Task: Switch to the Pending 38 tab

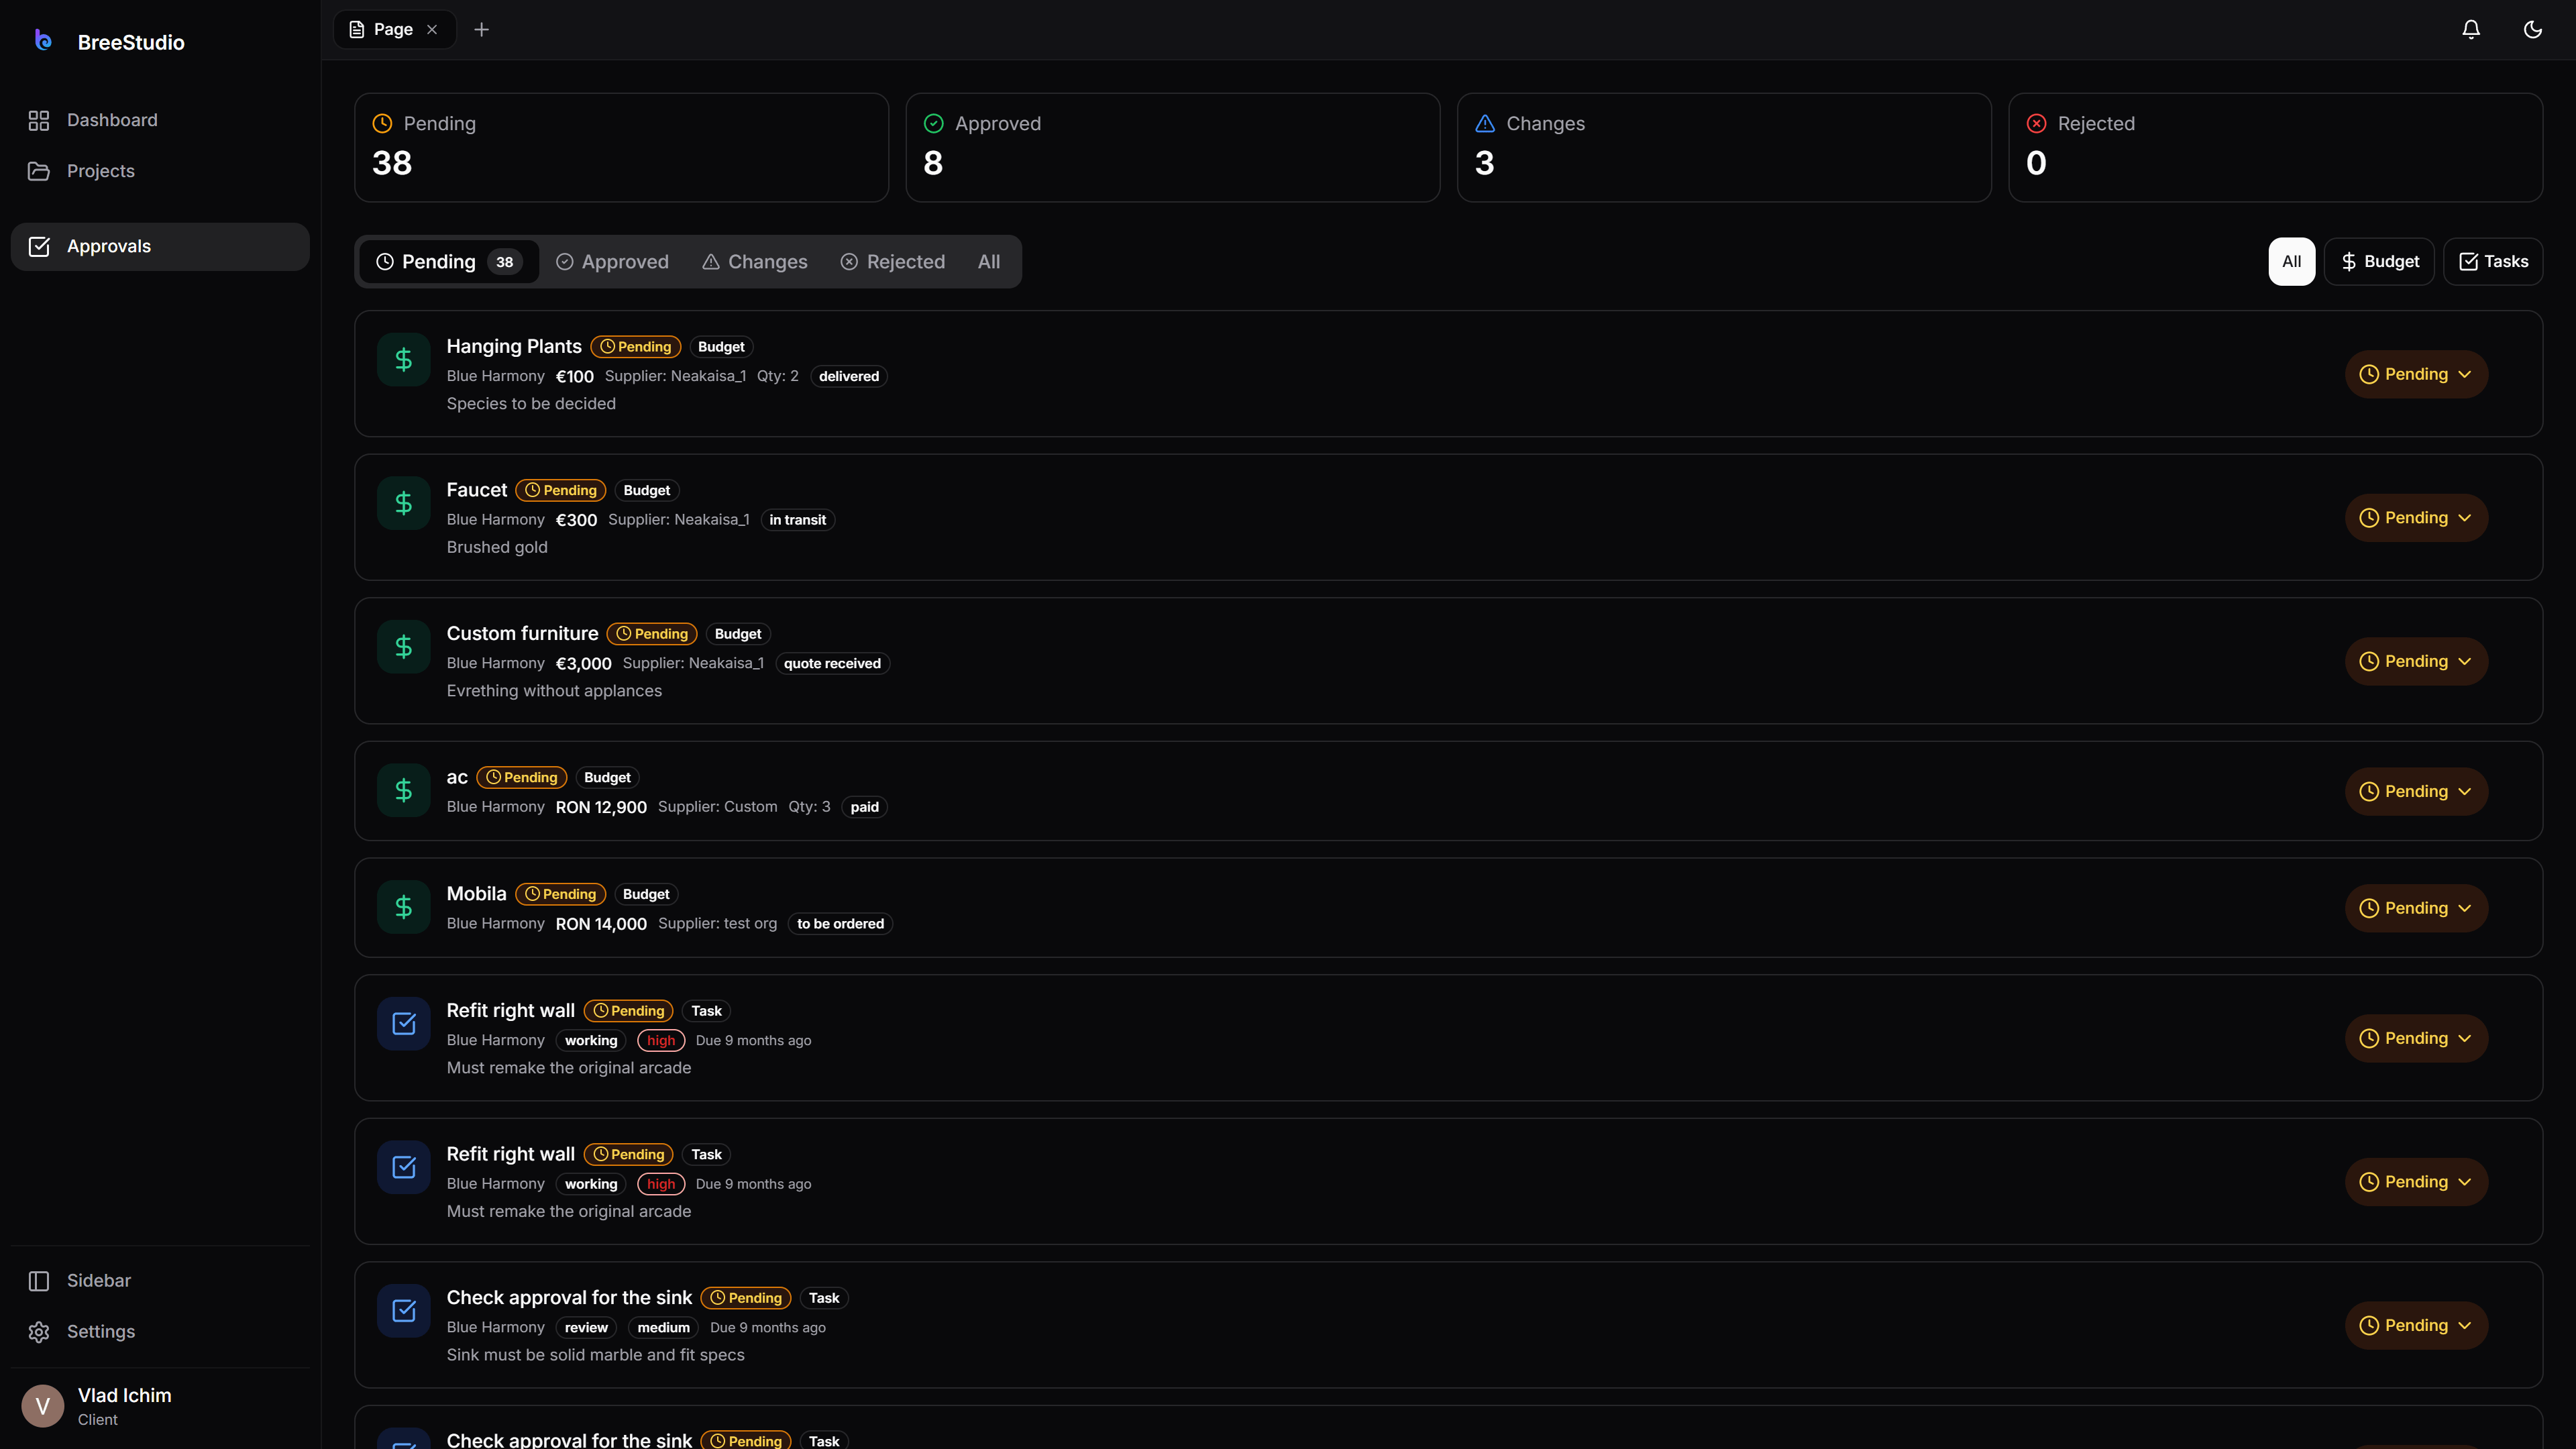Action: click(x=449, y=262)
